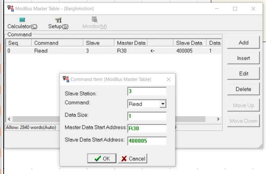
Task: Click the Seq. column header
Action: tap(19, 43)
